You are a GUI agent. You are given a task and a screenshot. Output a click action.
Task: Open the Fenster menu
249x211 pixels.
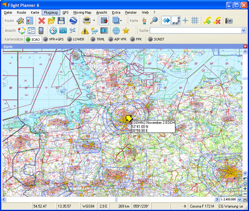click(x=131, y=13)
